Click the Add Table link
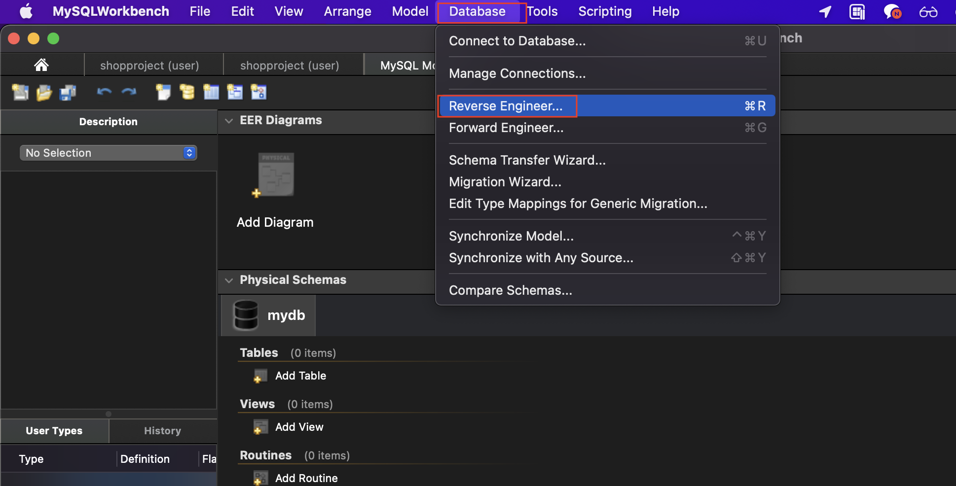The width and height of the screenshot is (956, 486). click(301, 376)
